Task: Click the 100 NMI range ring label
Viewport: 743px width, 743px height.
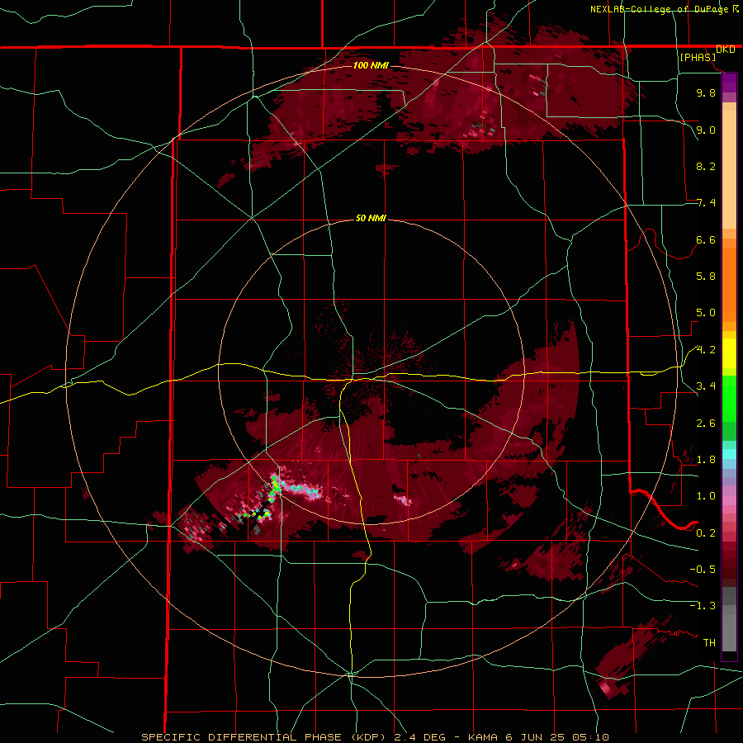Action: click(371, 65)
